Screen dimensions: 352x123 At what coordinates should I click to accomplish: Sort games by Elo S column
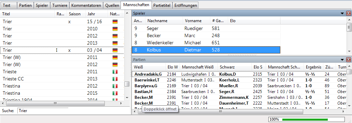258,67
